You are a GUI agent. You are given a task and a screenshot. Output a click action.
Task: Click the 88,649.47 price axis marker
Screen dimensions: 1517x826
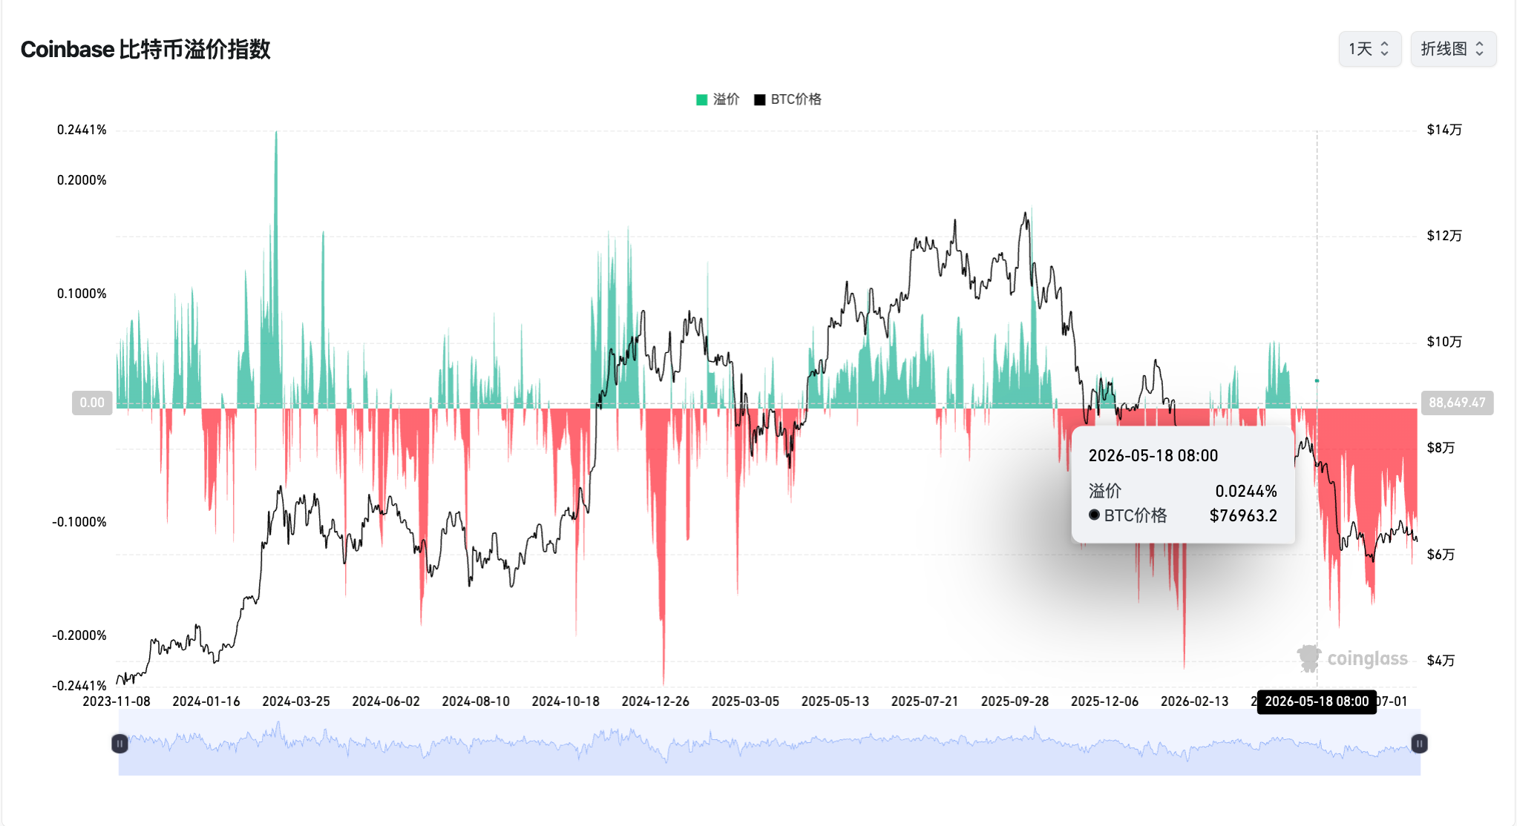pos(1457,403)
